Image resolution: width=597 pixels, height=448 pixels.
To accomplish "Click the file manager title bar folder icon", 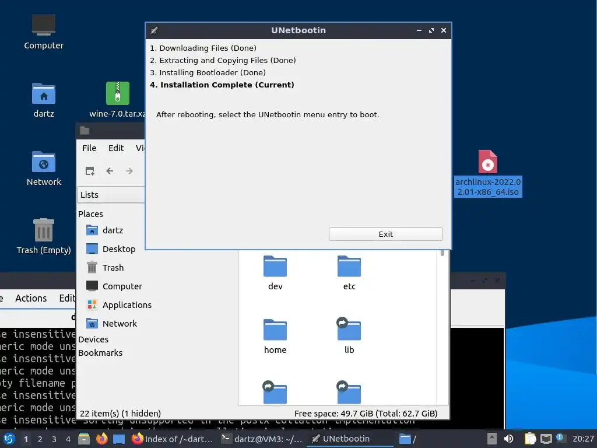I will click(85, 131).
